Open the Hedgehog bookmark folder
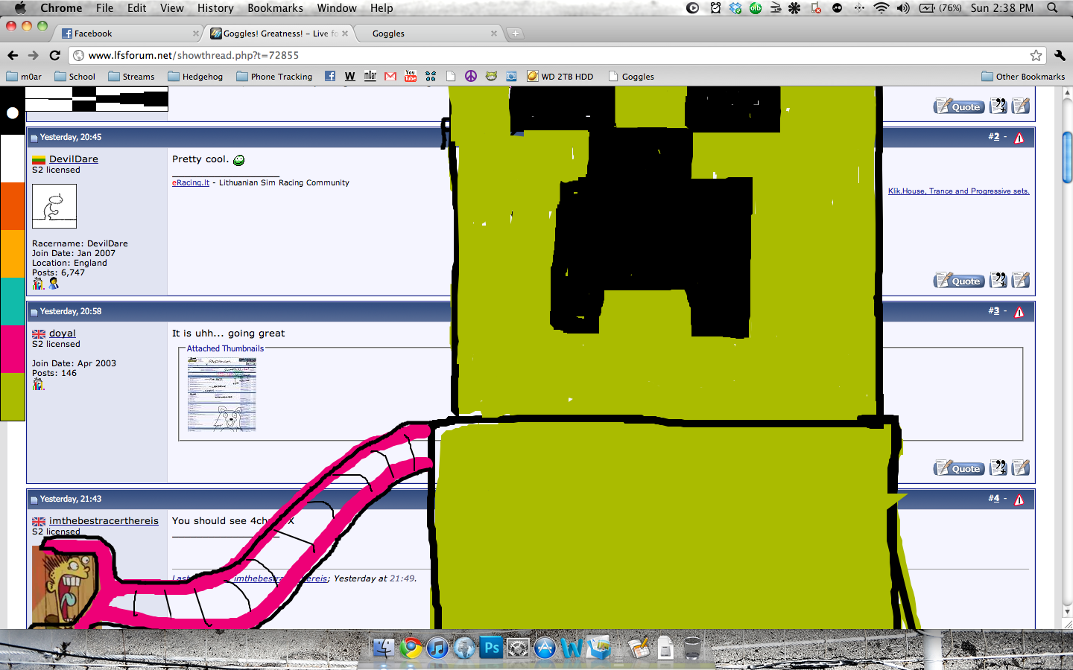1073x670 pixels. point(195,77)
